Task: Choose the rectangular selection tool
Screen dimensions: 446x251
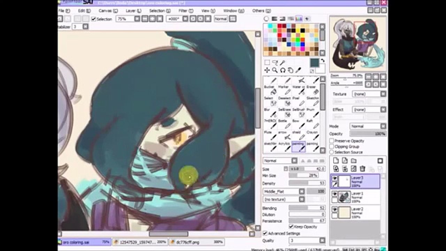Action: pyautogui.click(x=267, y=62)
